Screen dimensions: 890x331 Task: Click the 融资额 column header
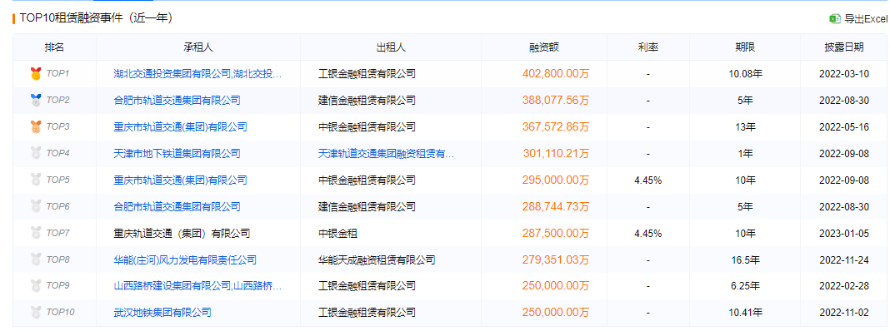point(544,47)
